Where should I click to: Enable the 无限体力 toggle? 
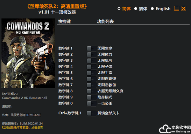[x=91, y=55]
